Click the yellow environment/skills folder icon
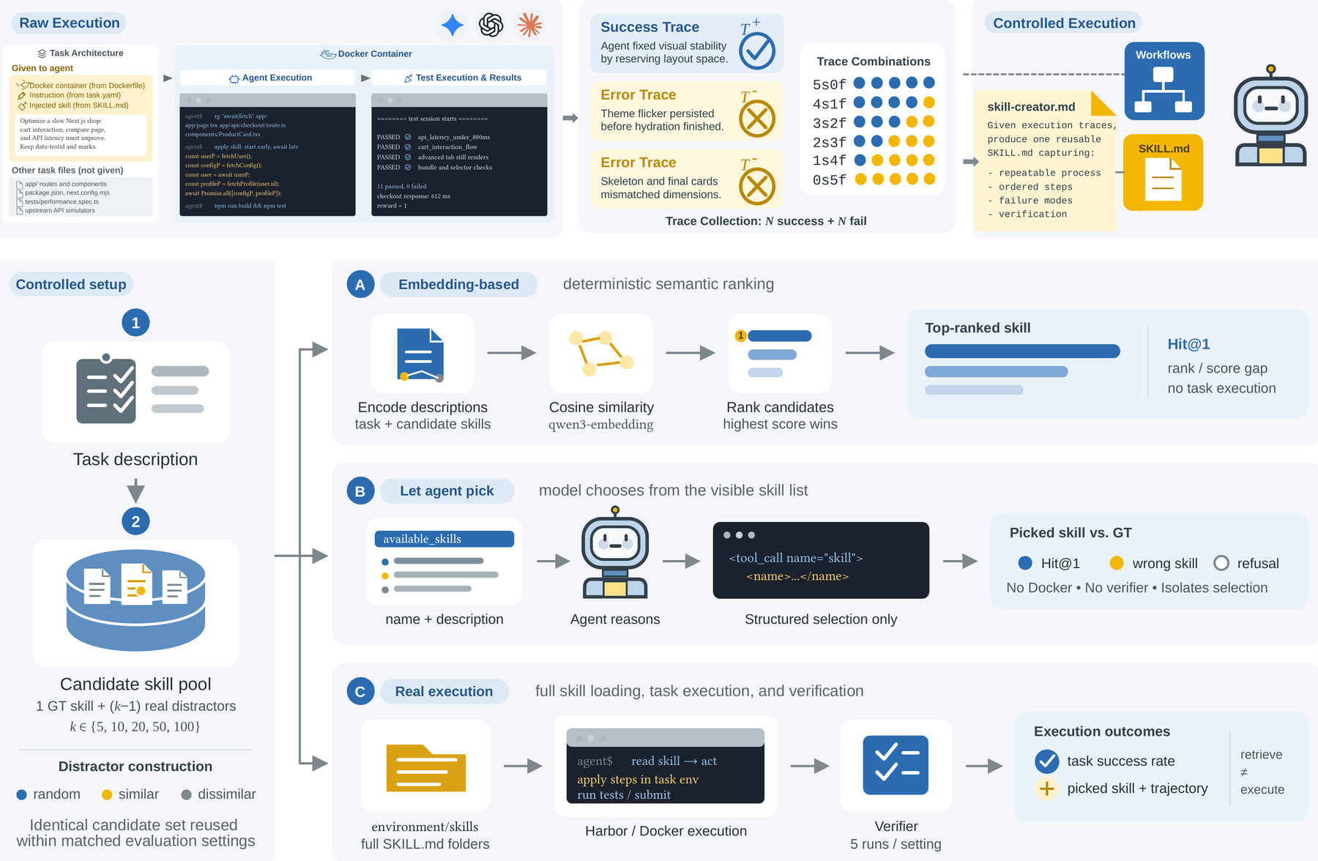Viewport: 1318px width, 861px height. click(426, 768)
